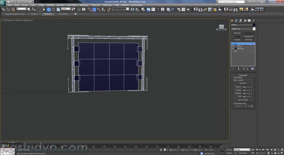Select the Move tool in main toolbar
Image resolution: width=284 pixels, height=155 pixels.
pos(49,9)
